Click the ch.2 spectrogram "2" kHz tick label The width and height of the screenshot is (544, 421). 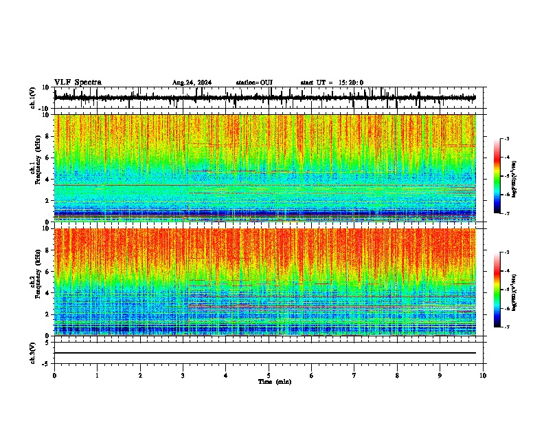47,314
